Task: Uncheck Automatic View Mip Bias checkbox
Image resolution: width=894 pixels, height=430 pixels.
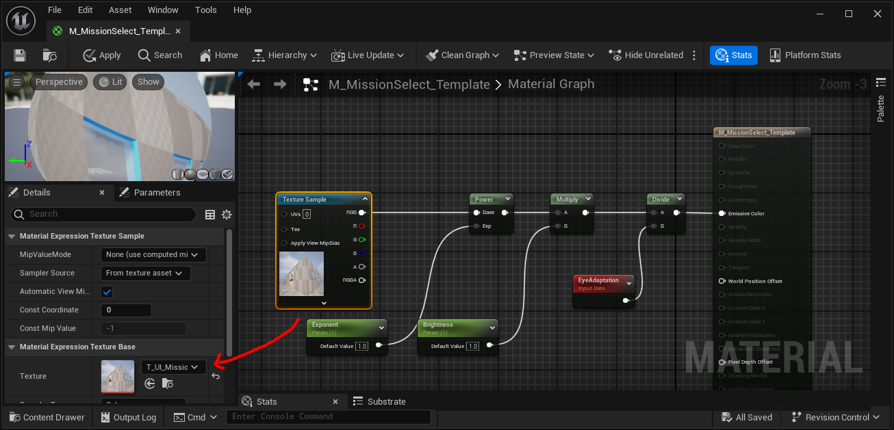Action: pos(107,292)
